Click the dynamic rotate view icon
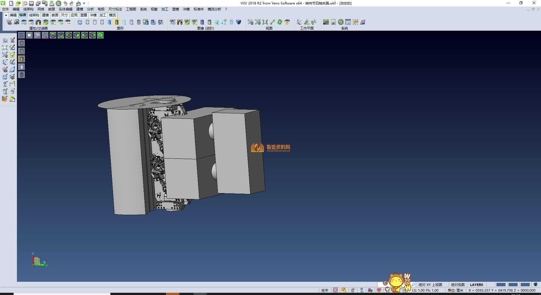 point(280,22)
